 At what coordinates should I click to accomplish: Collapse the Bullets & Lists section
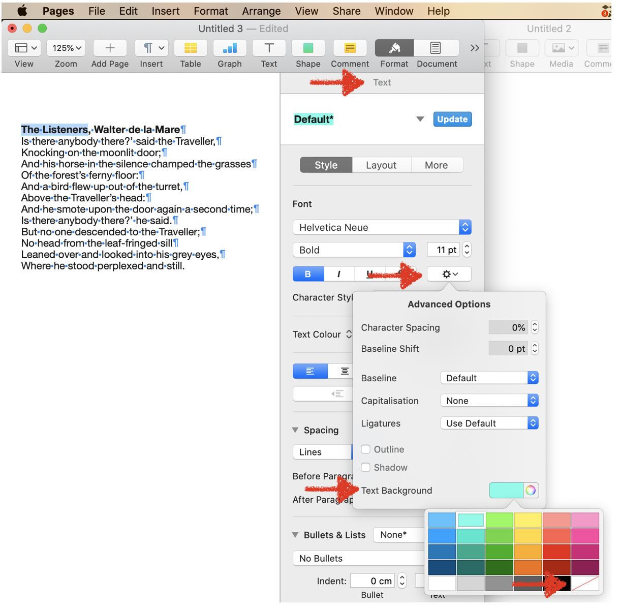pos(295,535)
